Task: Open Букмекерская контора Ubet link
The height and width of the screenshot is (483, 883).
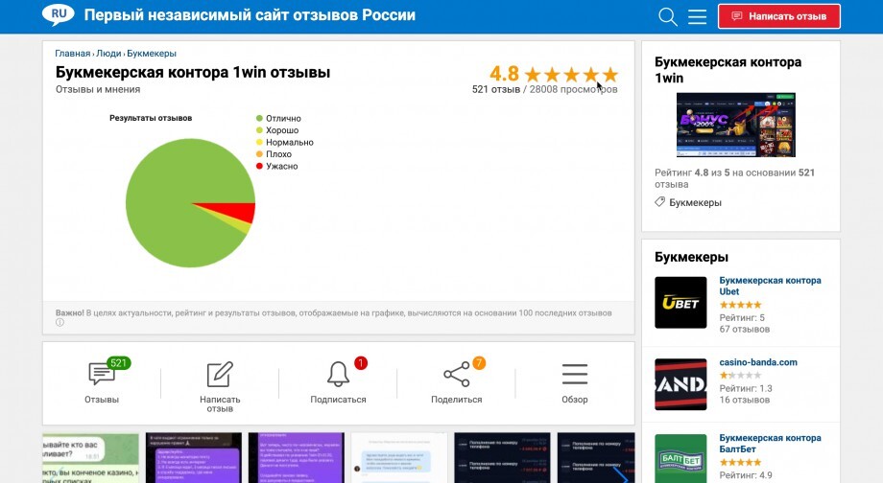Action: tap(770, 286)
